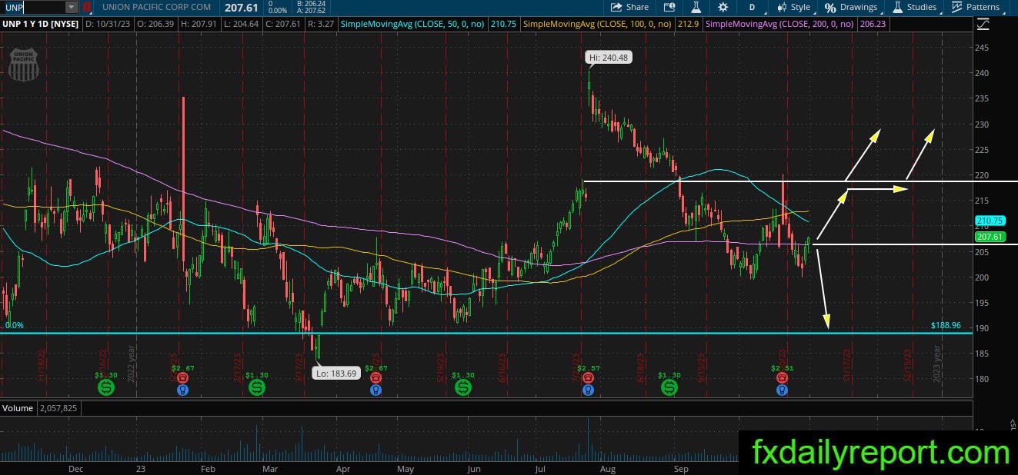1018x475 pixels.
Task: Click the 'Lo: 183.69' price bubble
Action: pyautogui.click(x=335, y=373)
